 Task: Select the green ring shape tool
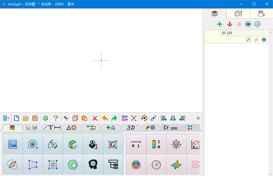(73, 164)
